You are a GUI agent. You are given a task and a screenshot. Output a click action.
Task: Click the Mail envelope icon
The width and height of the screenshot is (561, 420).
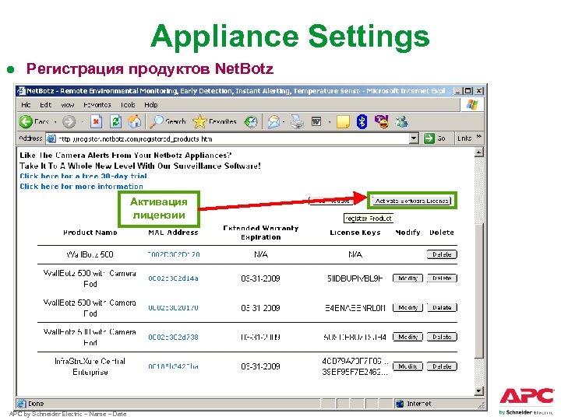pyautogui.click(x=273, y=122)
